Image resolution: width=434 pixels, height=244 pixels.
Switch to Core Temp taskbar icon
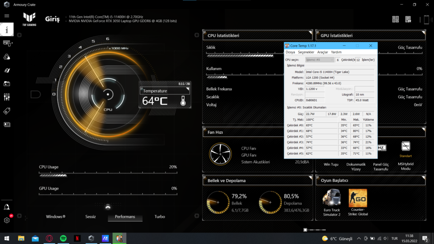(x=119, y=238)
